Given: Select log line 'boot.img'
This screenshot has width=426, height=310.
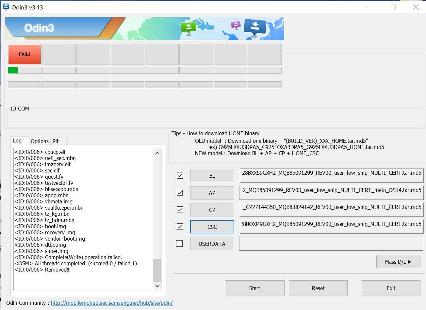Looking at the screenshot, I should pyautogui.click(x=41, y=226).
